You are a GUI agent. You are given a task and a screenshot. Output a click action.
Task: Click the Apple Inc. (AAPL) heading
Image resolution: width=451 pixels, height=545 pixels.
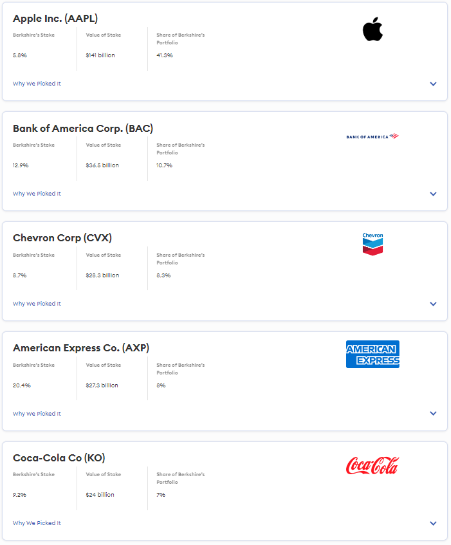click(x=55, y=19)
